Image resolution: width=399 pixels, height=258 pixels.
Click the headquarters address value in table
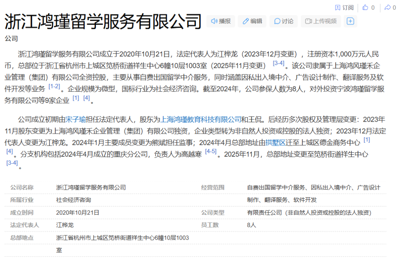tap(122, 244)
